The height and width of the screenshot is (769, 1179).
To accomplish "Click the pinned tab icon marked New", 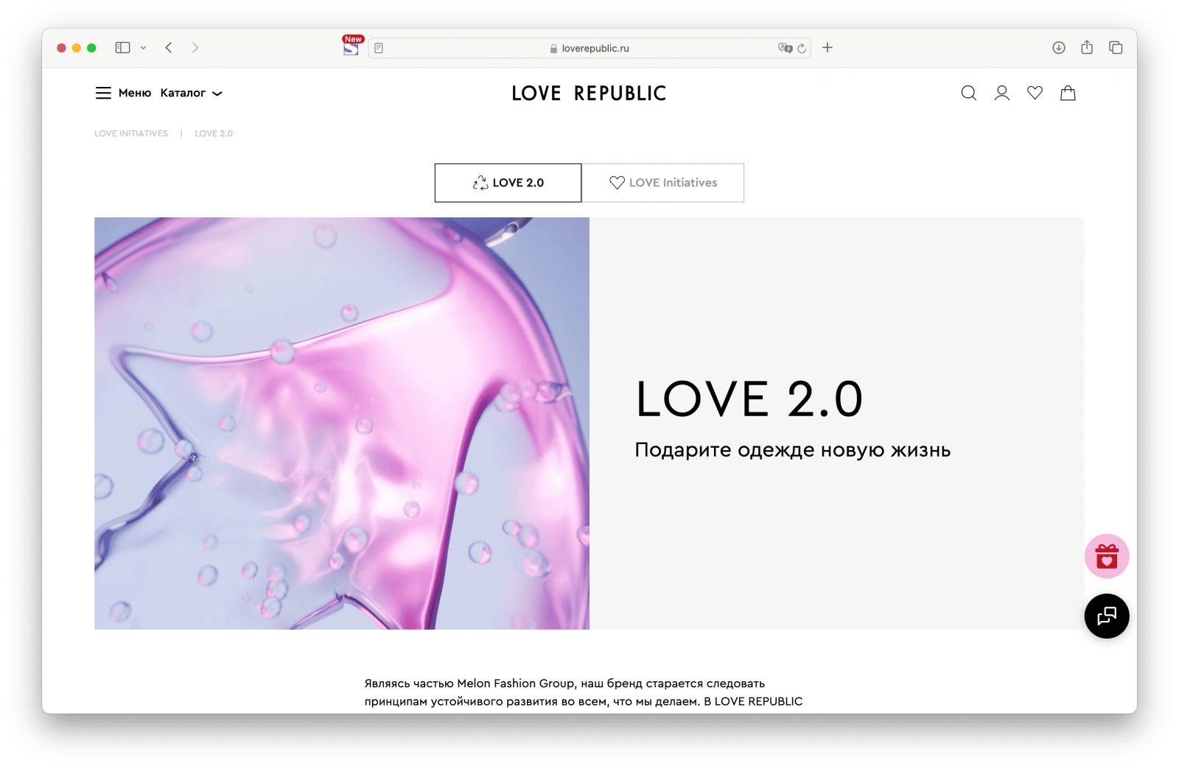I will click(351, 46).
